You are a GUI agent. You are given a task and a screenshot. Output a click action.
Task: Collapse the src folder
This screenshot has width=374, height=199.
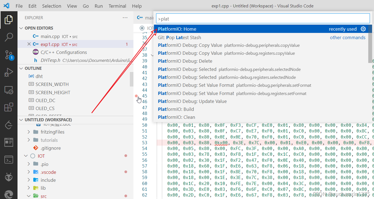point(29,196)
